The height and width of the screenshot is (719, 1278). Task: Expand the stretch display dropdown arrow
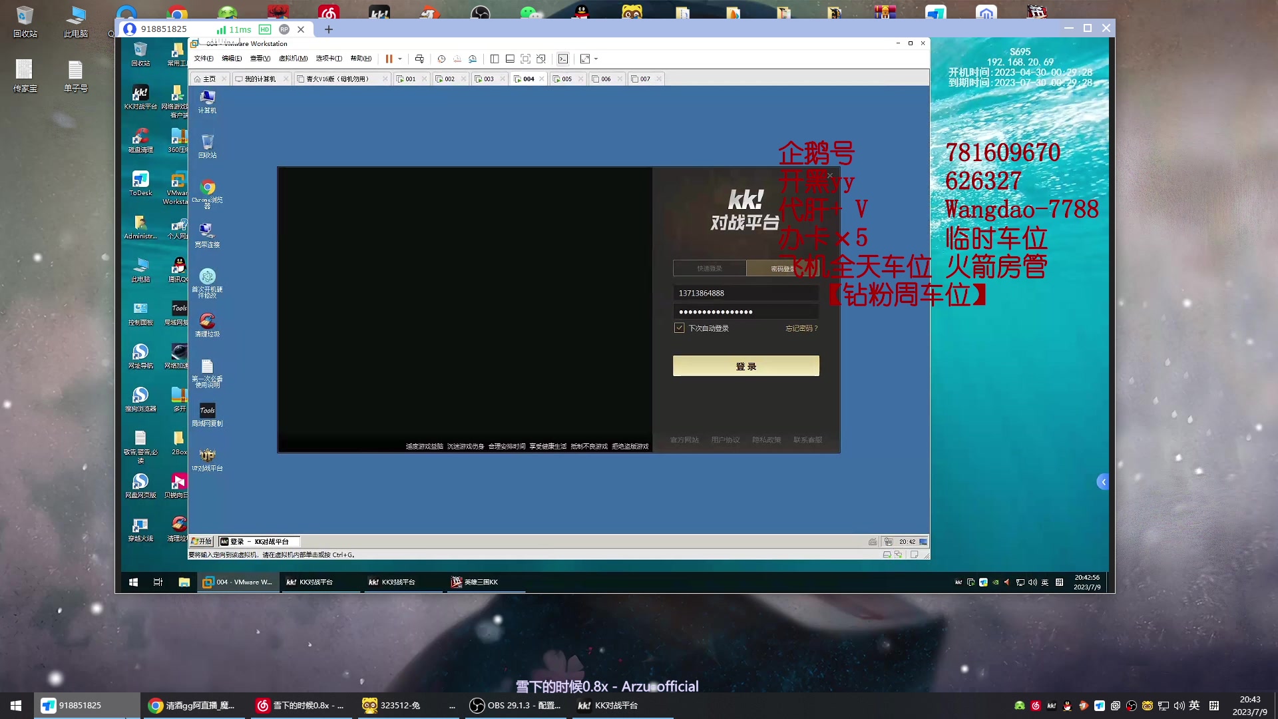point(596,59)
